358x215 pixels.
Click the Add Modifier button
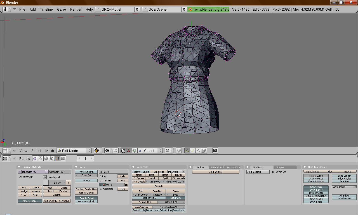click(x=258, y=172)
